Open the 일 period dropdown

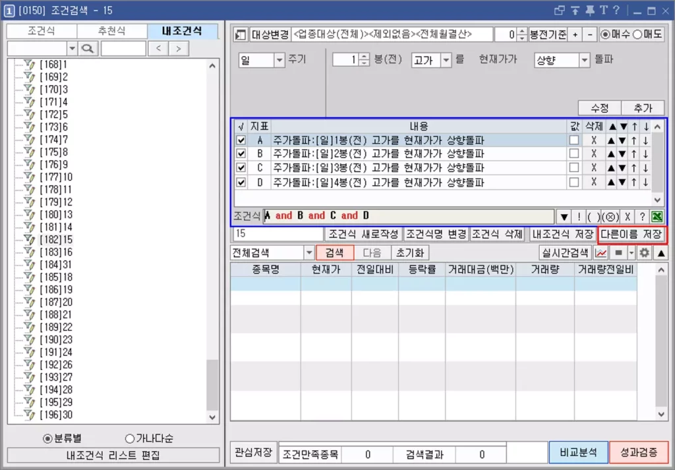pos(279,60)
